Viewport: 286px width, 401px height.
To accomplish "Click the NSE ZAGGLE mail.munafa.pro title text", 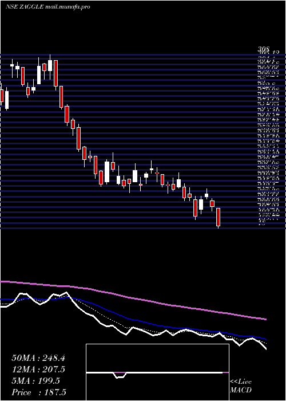I will (x=47, y=7).
